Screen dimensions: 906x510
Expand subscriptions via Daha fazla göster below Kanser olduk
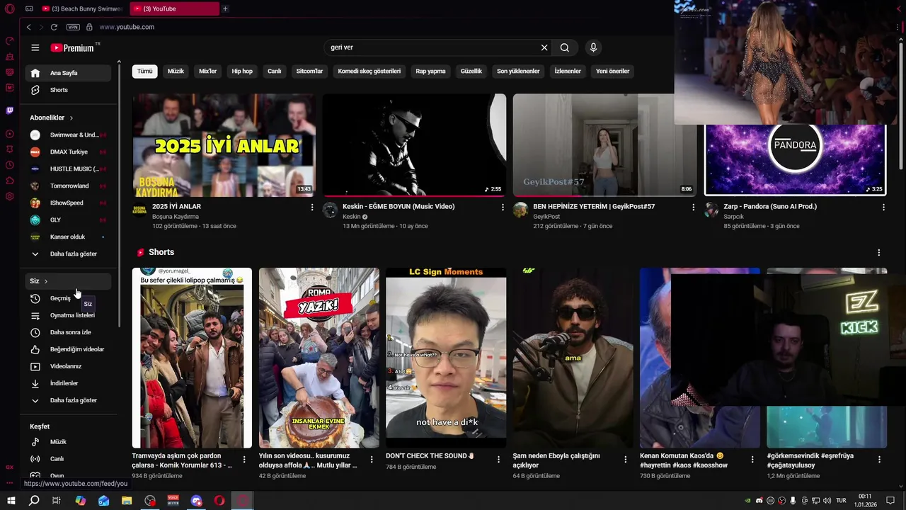[68, 254]
